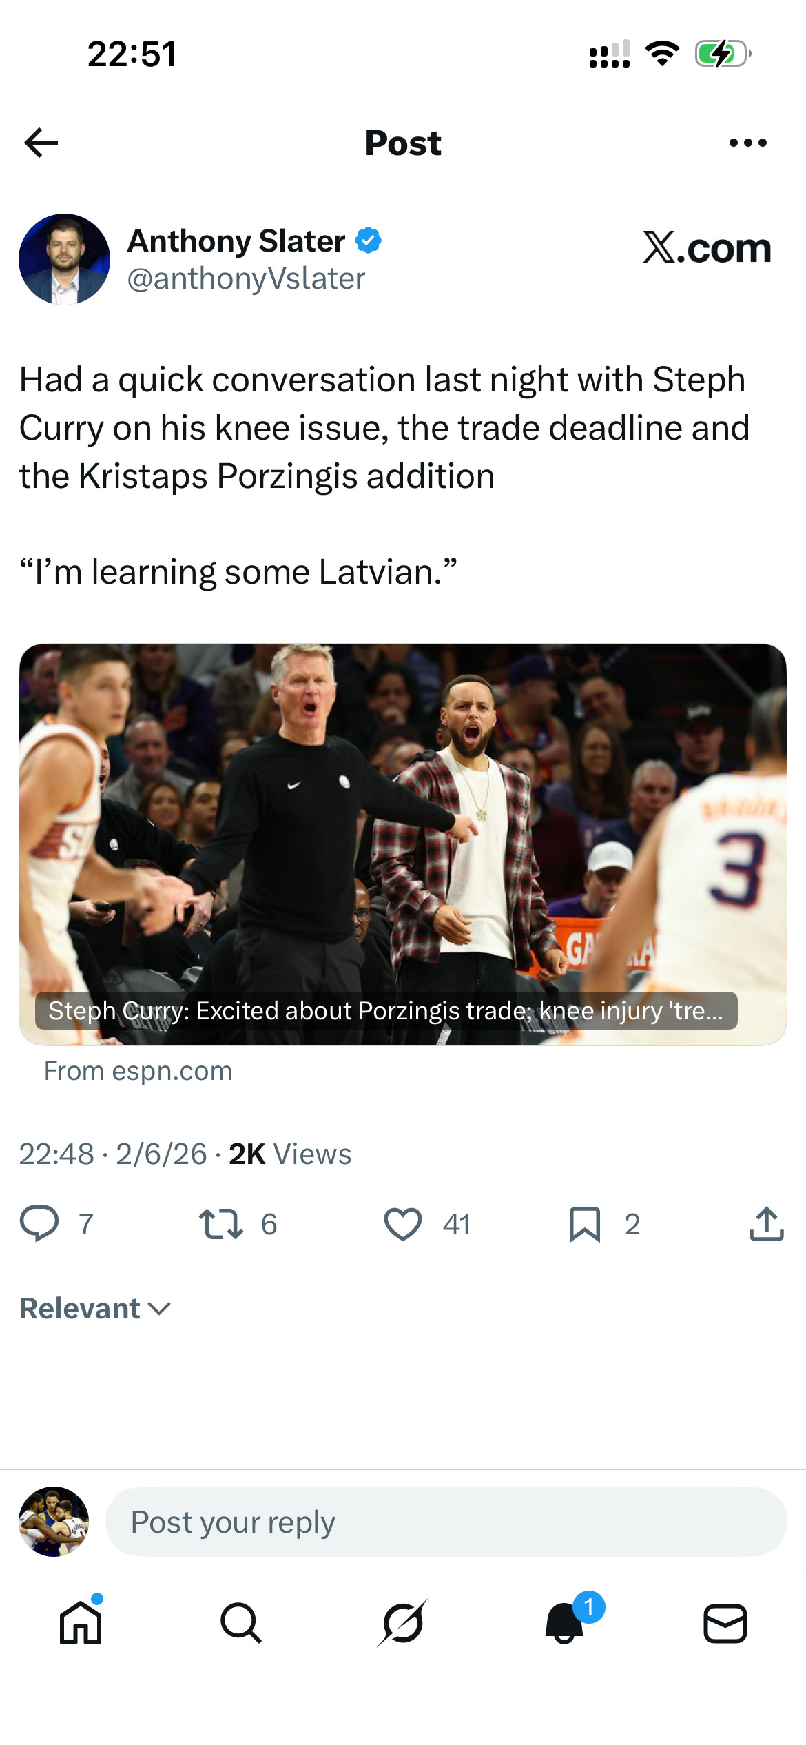This screenshot has height=1745, width=806.
Task: Go to Home feed from bottom bar
Action: pos(81,1623)
